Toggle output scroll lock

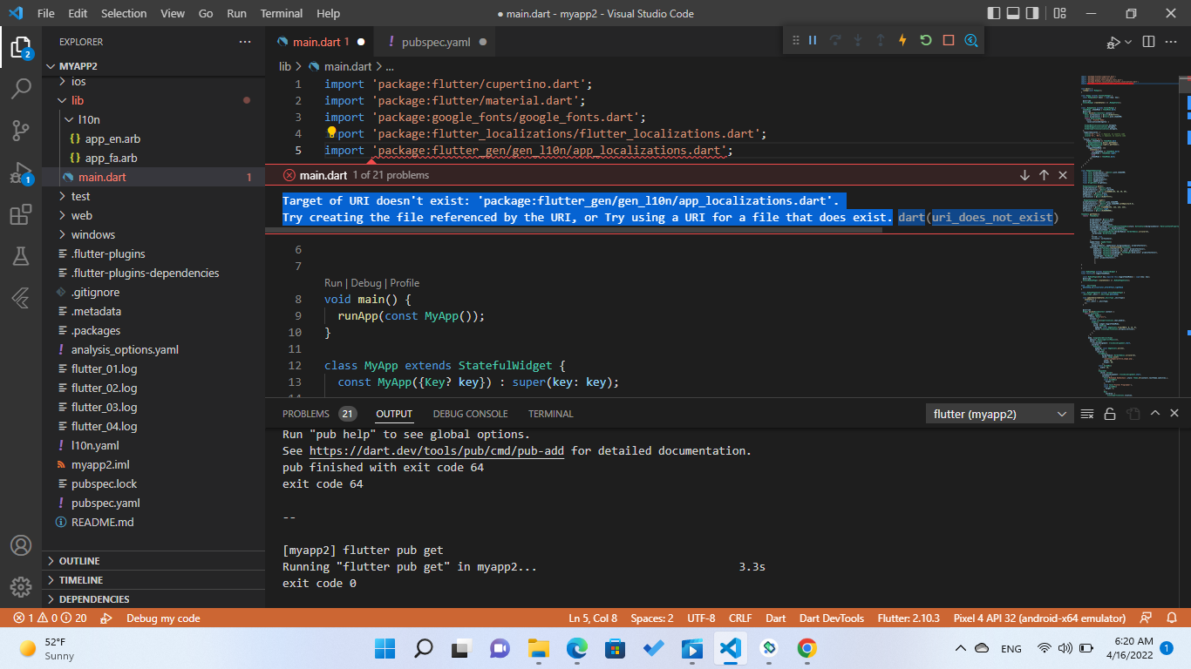coord(1110,414)
